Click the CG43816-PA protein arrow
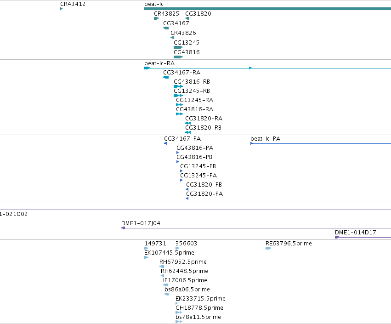The height and width of the screenshot is (324, 391). point(177,153)
